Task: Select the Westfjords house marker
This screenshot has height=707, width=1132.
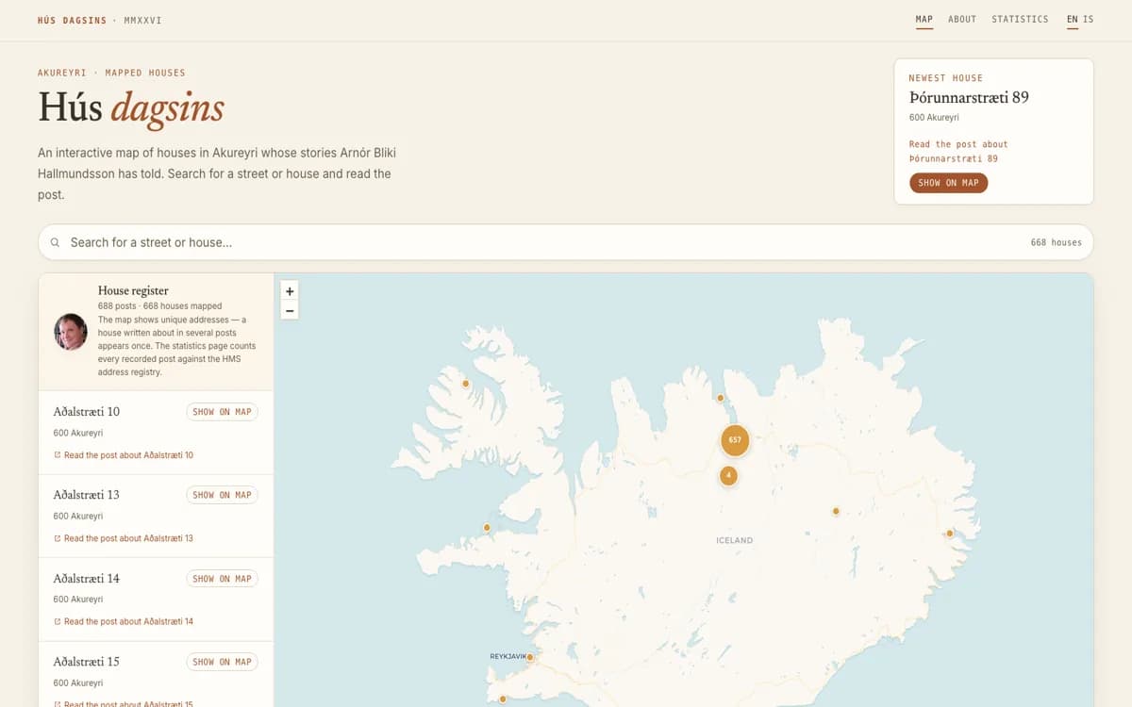Action: point(465,384)
